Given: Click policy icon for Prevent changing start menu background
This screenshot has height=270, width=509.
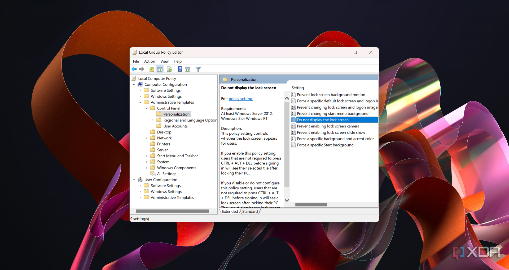Looking at the screenshot, I should [x=293, y=113].
